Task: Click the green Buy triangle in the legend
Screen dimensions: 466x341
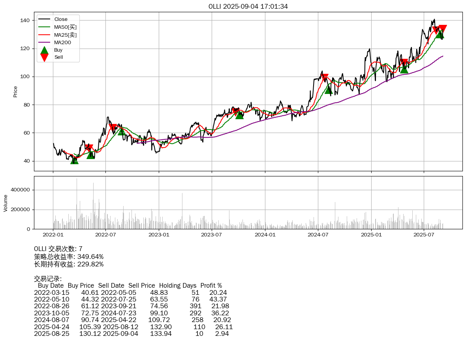Action: 44,50
